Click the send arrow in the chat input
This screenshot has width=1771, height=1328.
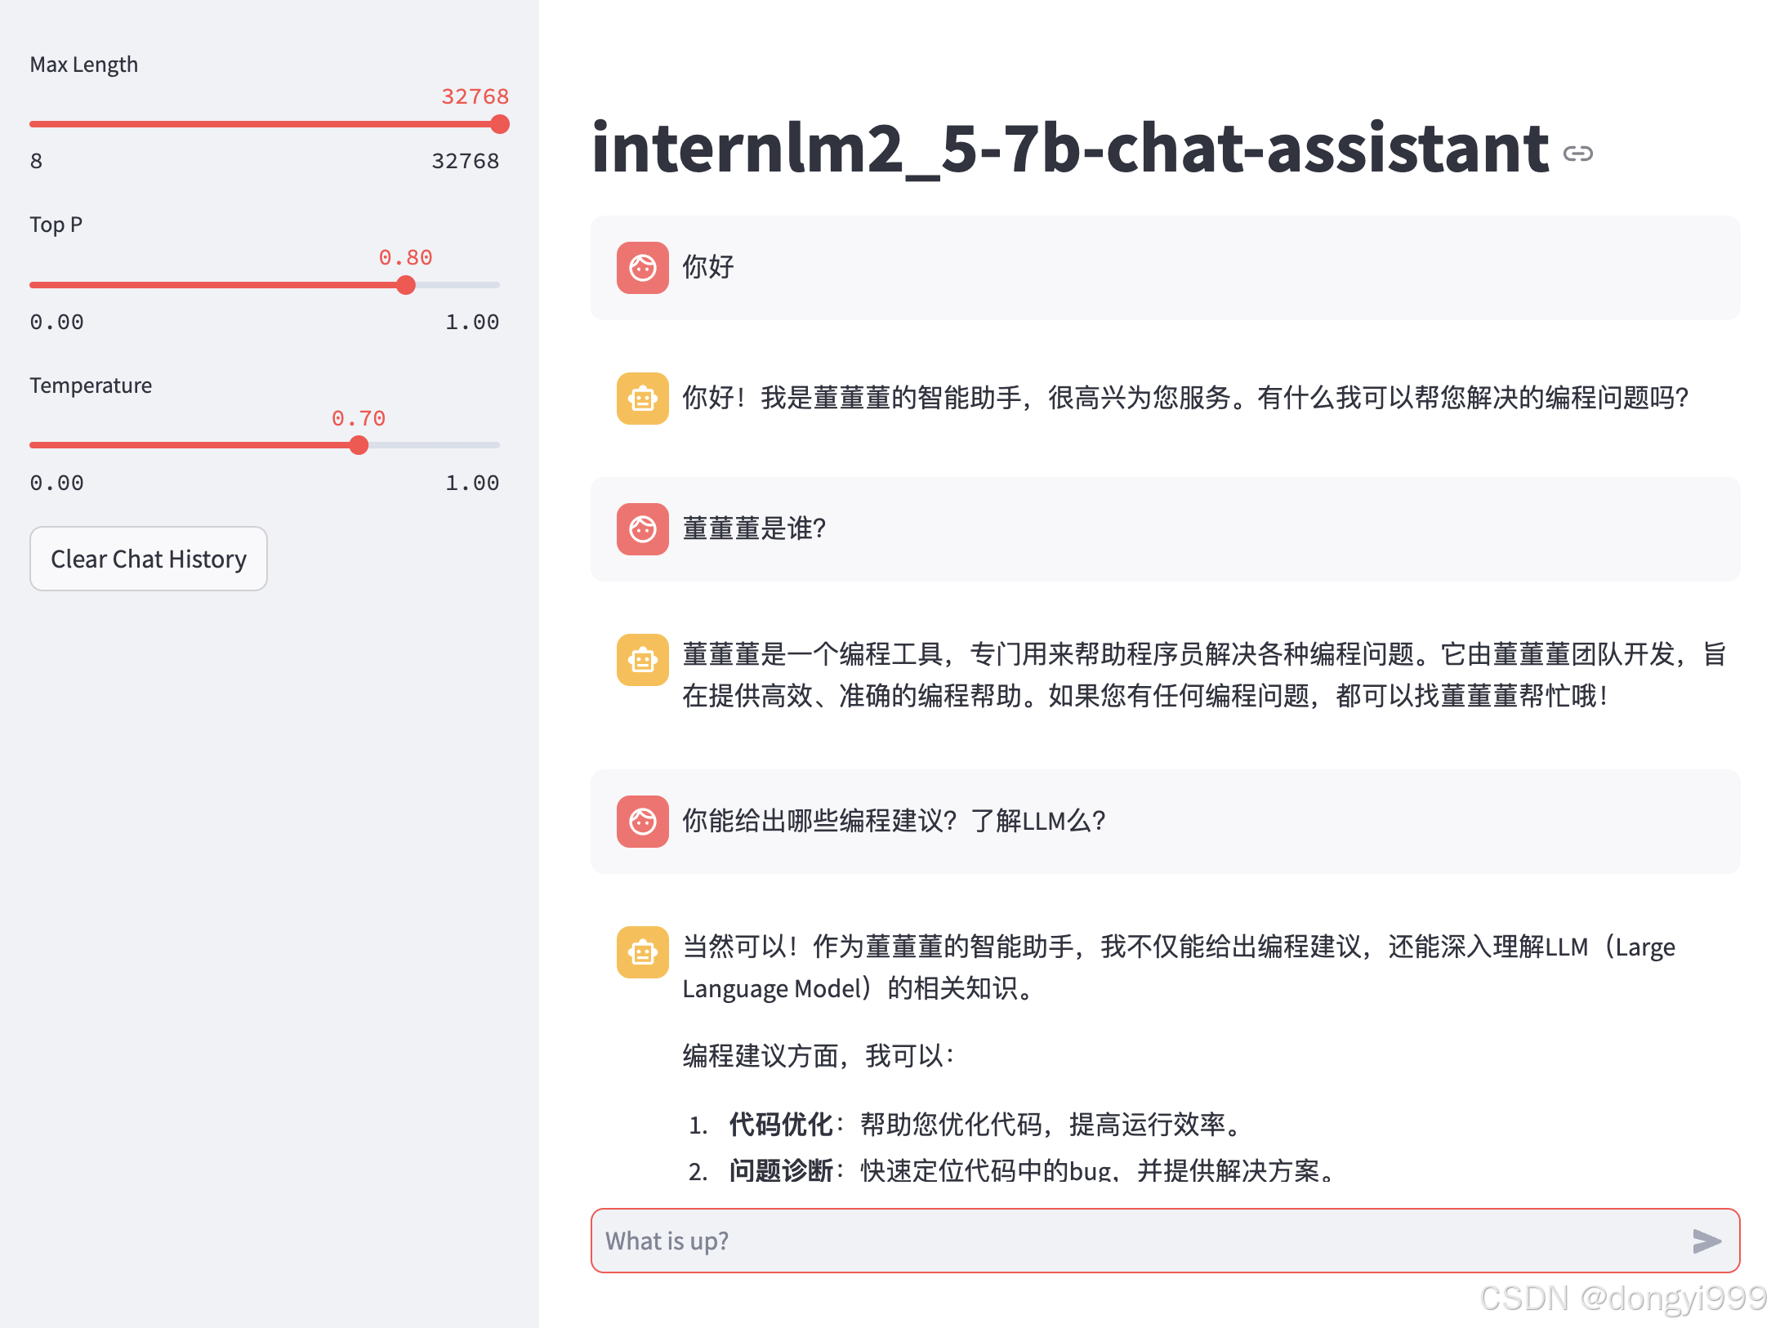click(1706, 1241)
